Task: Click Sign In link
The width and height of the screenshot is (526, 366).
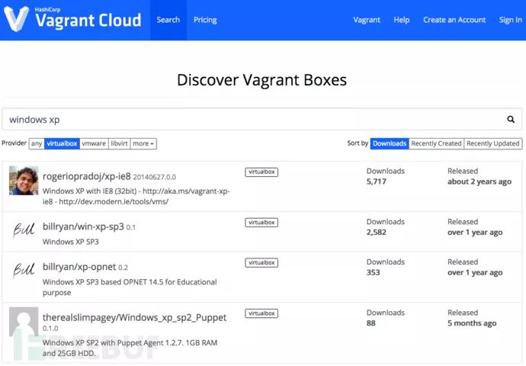Action: click(510, 20)
